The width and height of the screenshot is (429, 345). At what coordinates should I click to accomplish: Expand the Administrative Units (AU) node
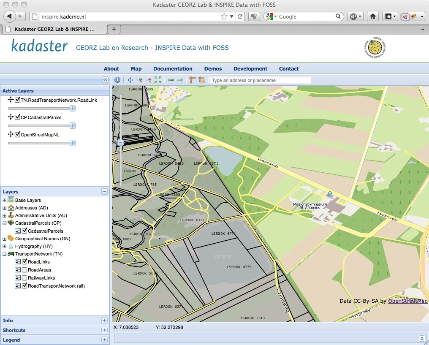4,216
